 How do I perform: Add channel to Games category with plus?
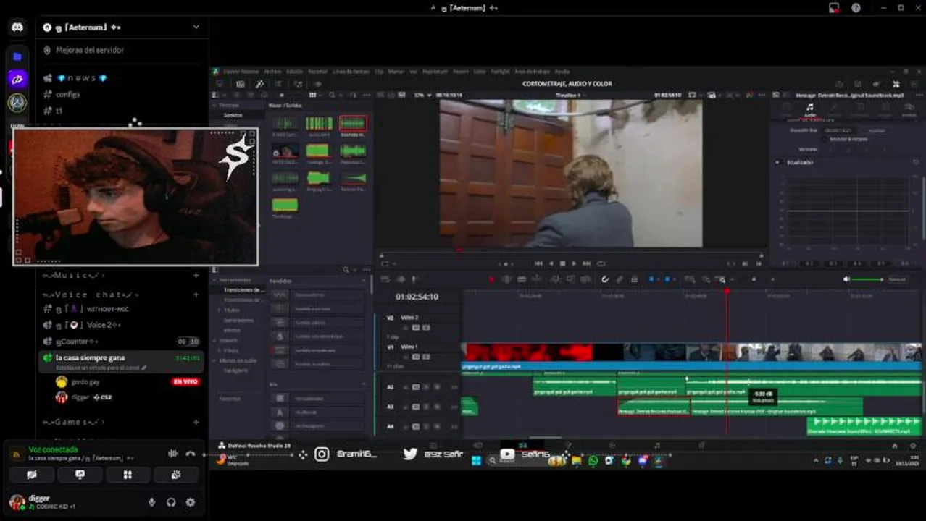196,422
